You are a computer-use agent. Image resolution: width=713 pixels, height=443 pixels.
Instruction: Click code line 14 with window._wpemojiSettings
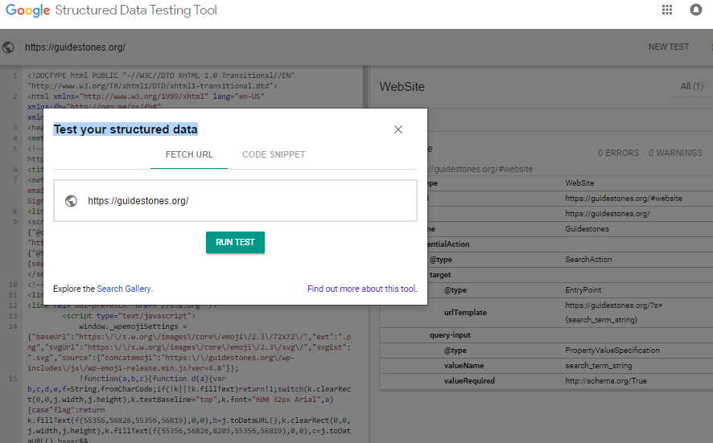click(x=133, y=326)
